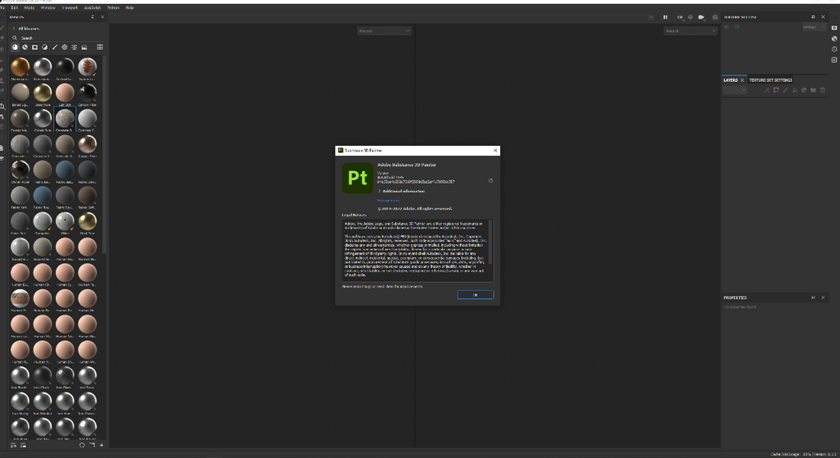Screen dimensions: 840x458
Task: Close the Properties panel
Action: click(x=824, y=297)
